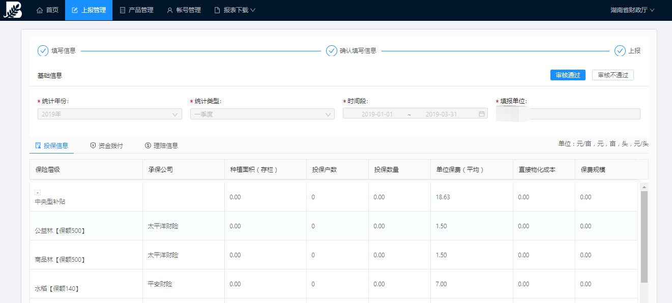Viewport: 672px width, 303px height.
Task: Open the 统计类型 dropdown showing 一季度
Action: pos(262,114)
